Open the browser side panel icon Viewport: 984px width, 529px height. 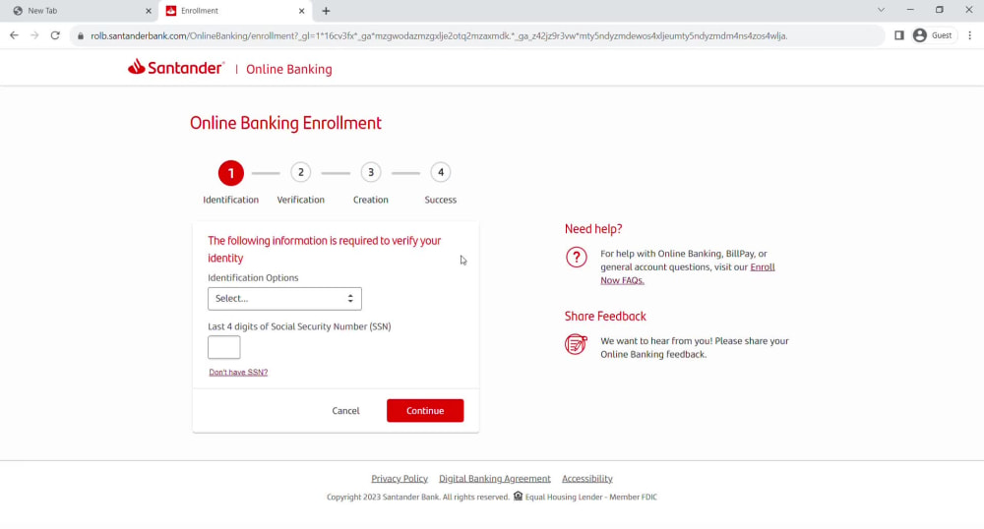(x=898, y=35)
